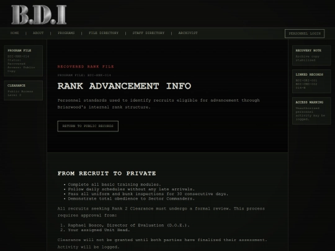Open the Staff Directory link

(x=148, y=33)
